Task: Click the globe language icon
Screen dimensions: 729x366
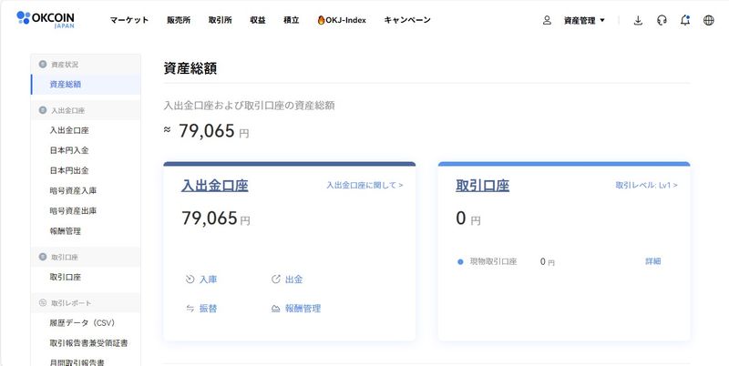Action: coord(709,20)
